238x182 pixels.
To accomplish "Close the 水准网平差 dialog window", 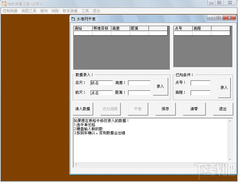I will 229,17.
